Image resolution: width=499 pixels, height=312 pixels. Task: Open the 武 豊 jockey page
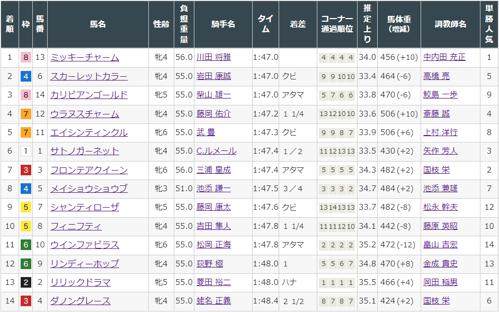tap(206, 132)
